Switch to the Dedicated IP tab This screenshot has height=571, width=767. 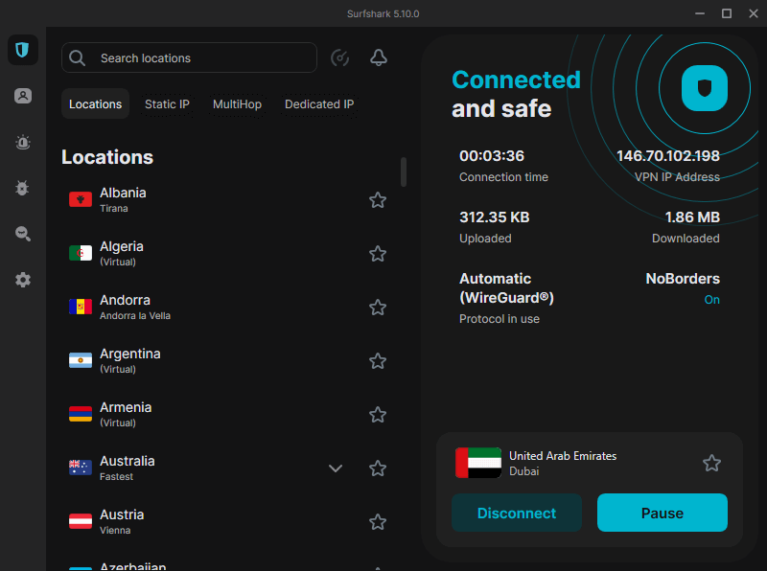coord(319,104)
